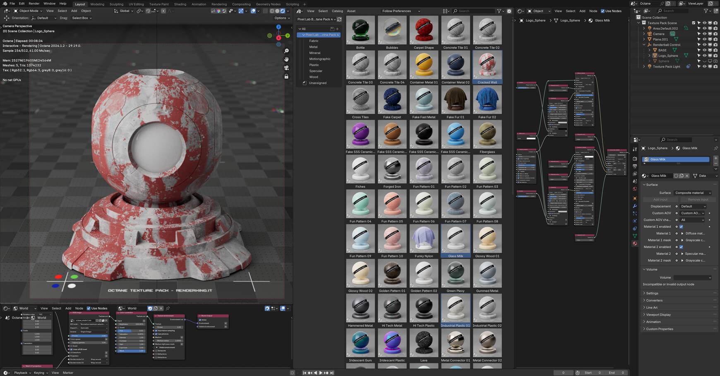Toggle BASE object eye visibility

point(704,50)
